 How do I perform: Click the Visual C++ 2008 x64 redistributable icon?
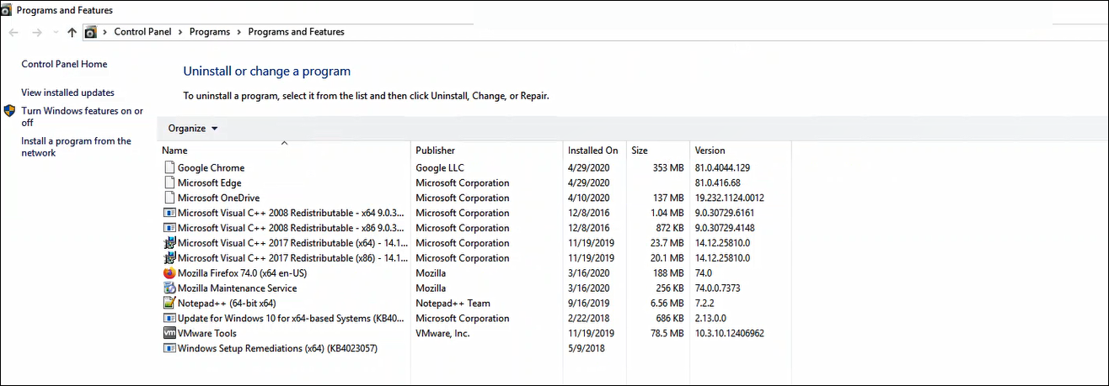[169, 214]
